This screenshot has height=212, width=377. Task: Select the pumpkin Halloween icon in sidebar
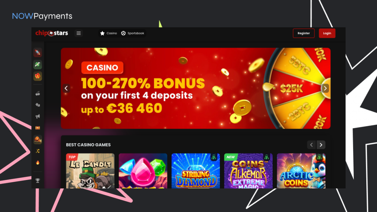point(38,139)
